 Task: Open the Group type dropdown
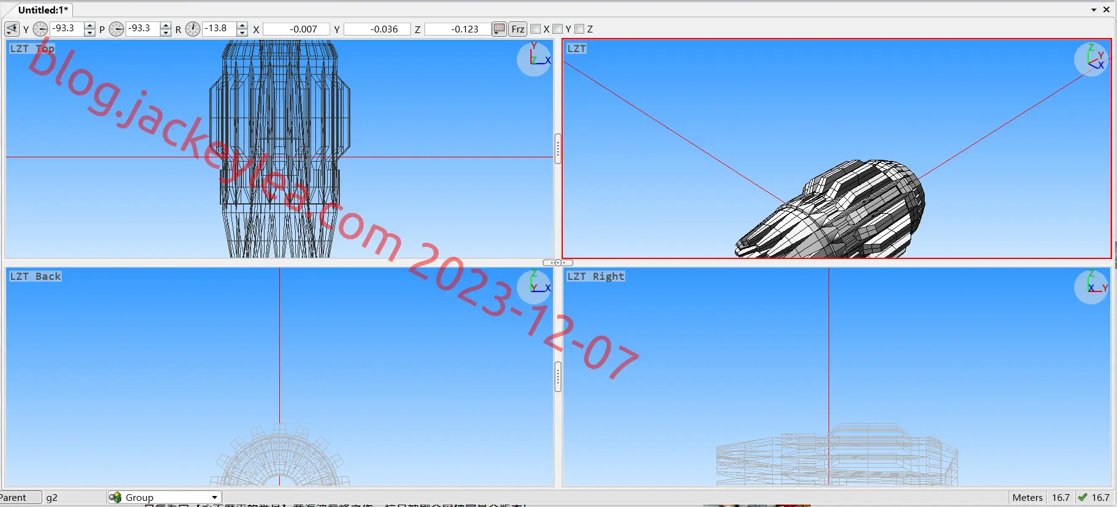[165, 497]
